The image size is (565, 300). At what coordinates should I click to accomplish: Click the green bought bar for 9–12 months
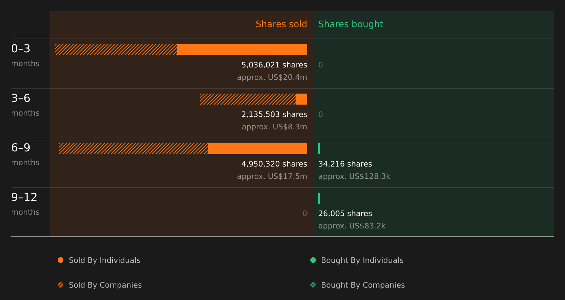pos(319,198)
